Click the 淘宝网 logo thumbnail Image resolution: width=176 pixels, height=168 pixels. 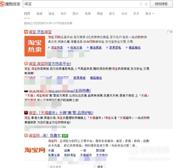pyautogui.click(x=35, y=150)
